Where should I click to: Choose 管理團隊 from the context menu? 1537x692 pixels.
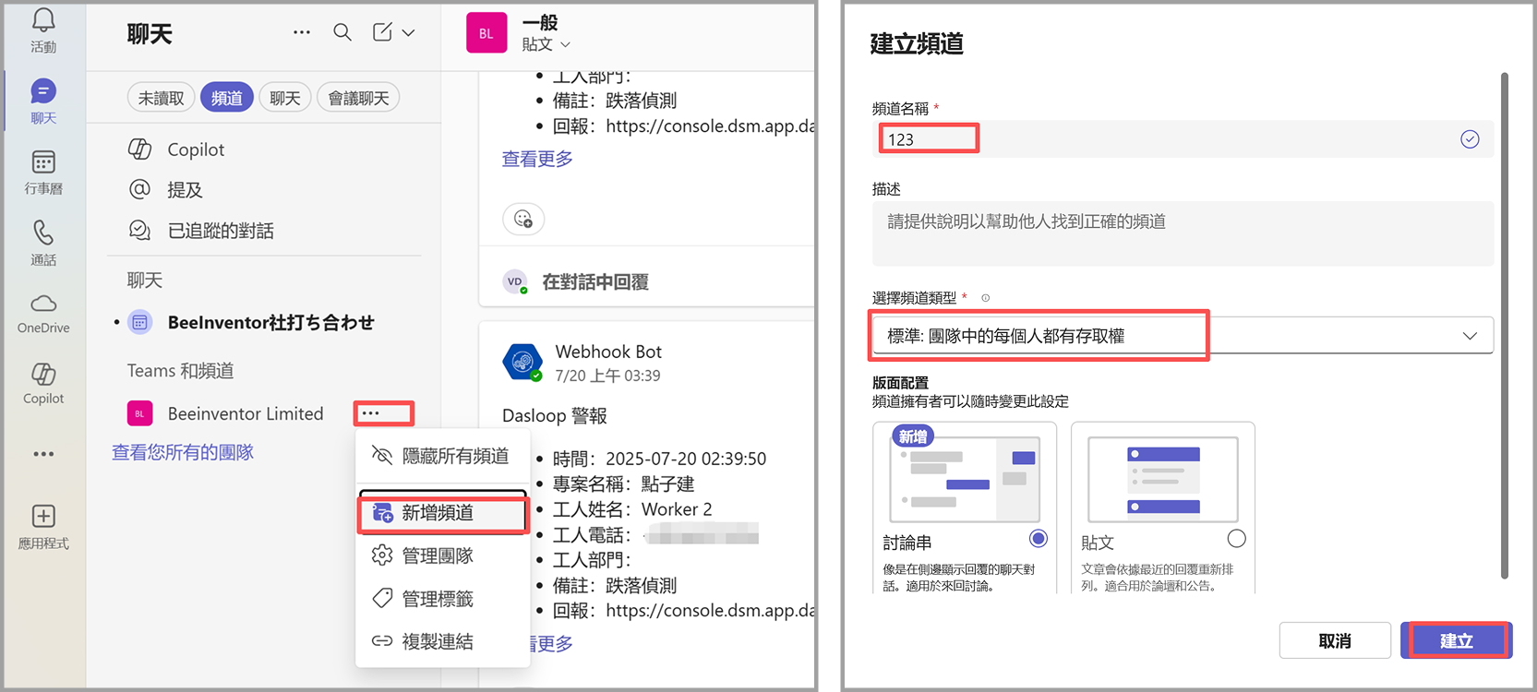438,555
